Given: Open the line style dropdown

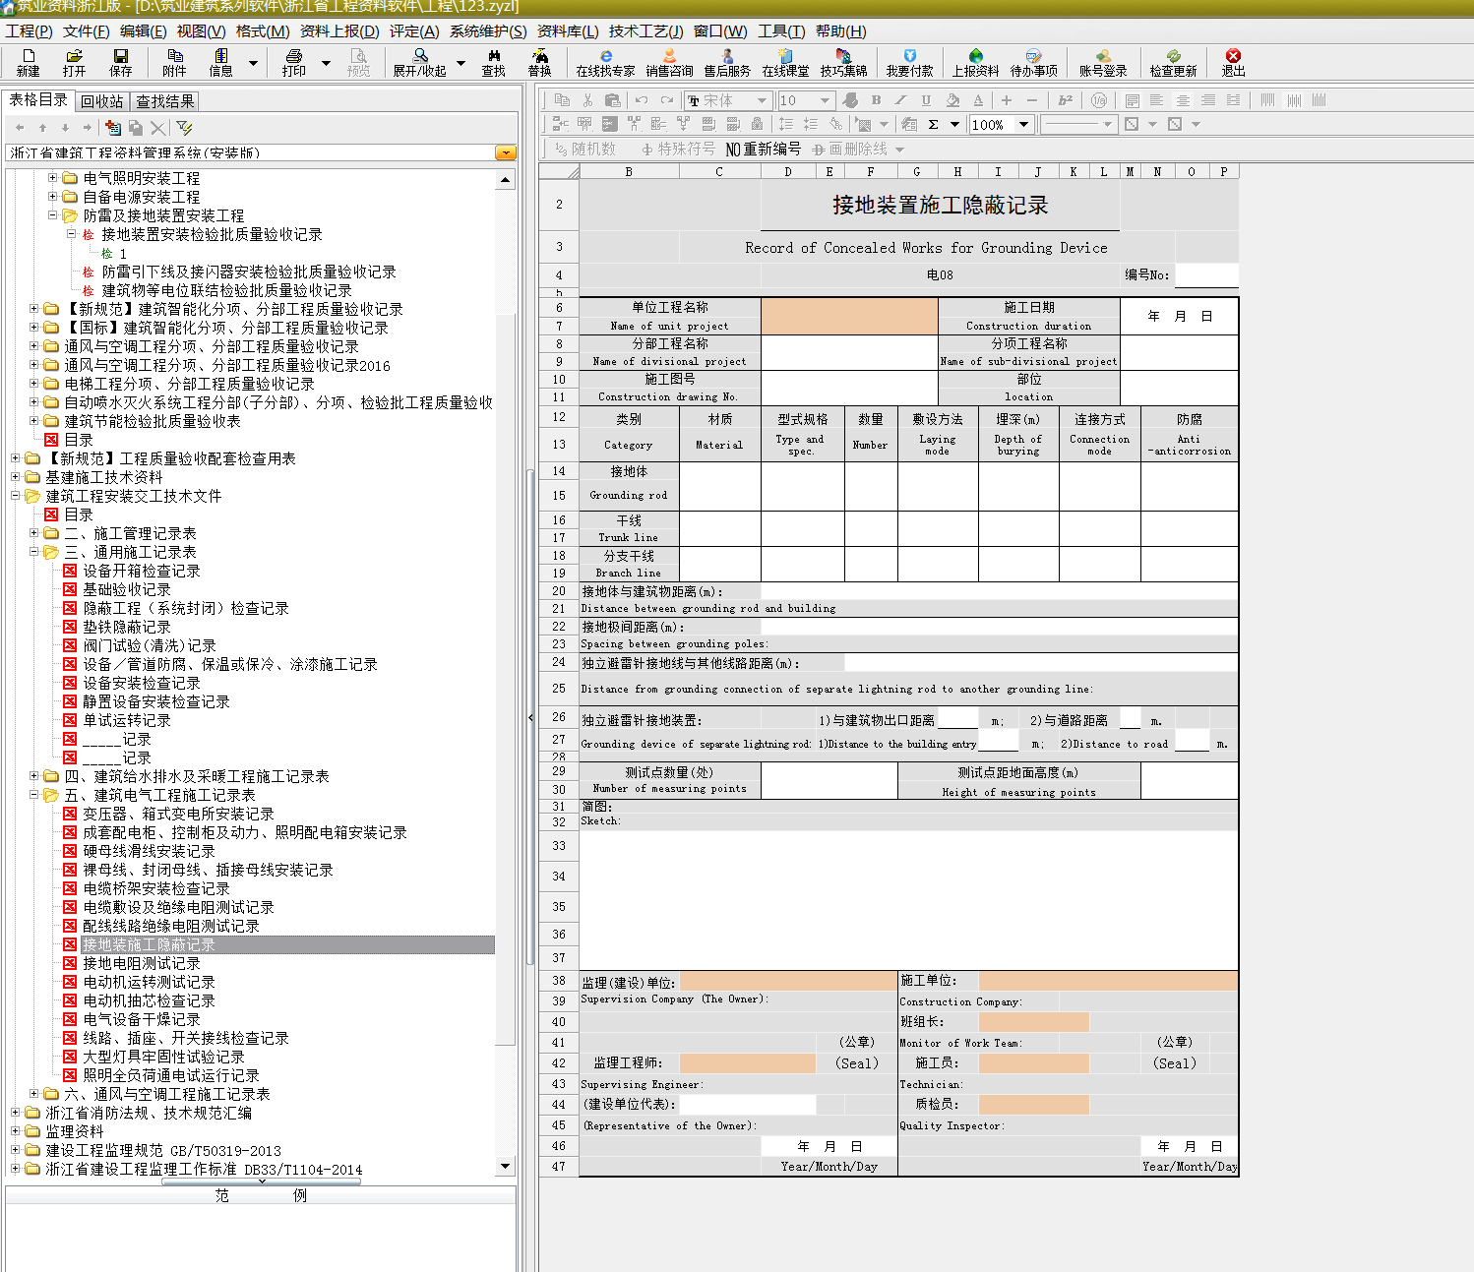Looking at the screenshot, I should (x=1108, y=125).
